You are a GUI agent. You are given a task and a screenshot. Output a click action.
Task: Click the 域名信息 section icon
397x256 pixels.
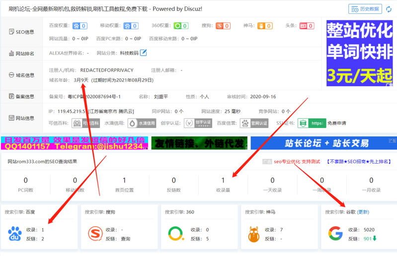coord(11,75)
